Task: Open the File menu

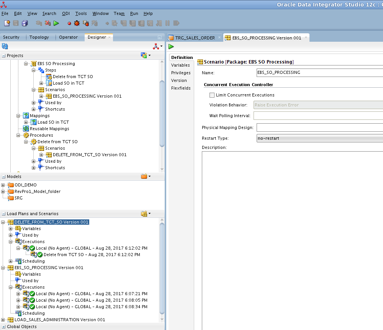Action: [5, 14]
